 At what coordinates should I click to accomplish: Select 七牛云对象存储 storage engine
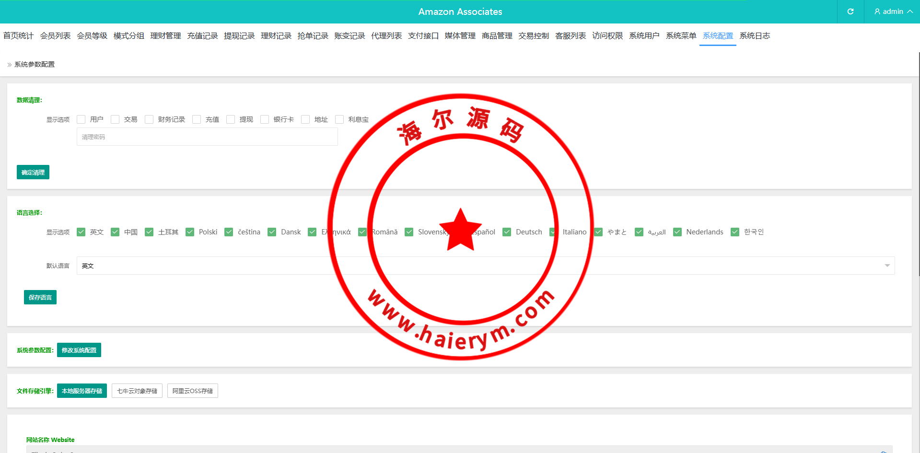[137, 391]
